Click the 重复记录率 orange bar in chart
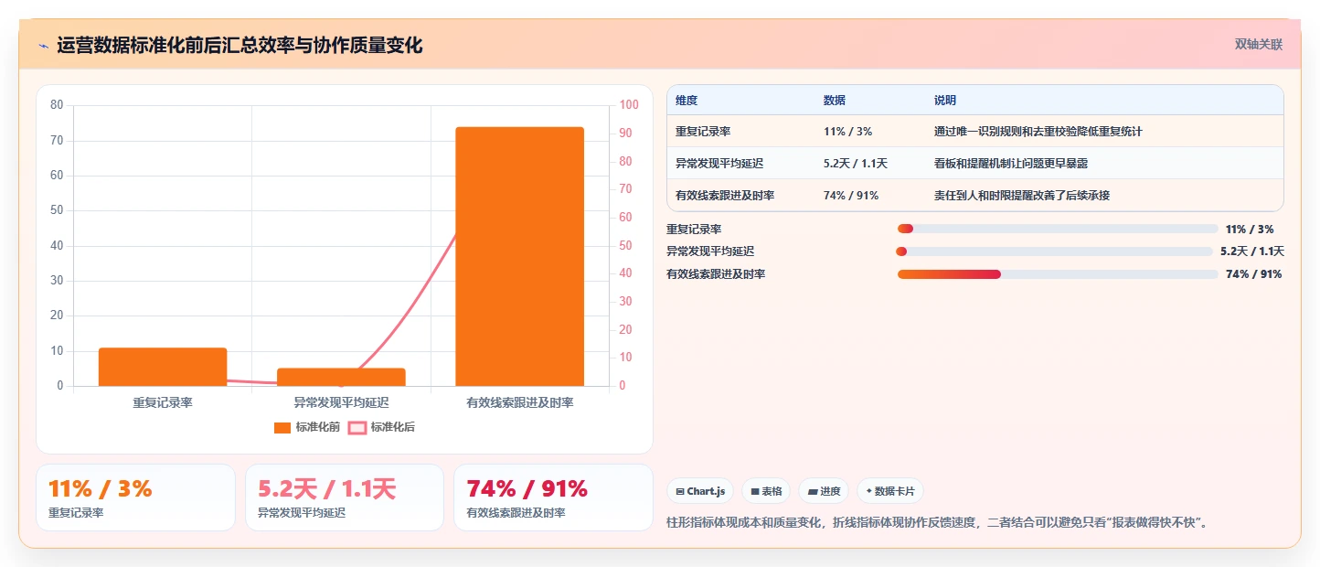 163,367
